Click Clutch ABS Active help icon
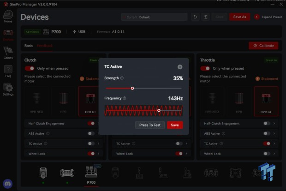The image size is (286, 191). (48, 133)
